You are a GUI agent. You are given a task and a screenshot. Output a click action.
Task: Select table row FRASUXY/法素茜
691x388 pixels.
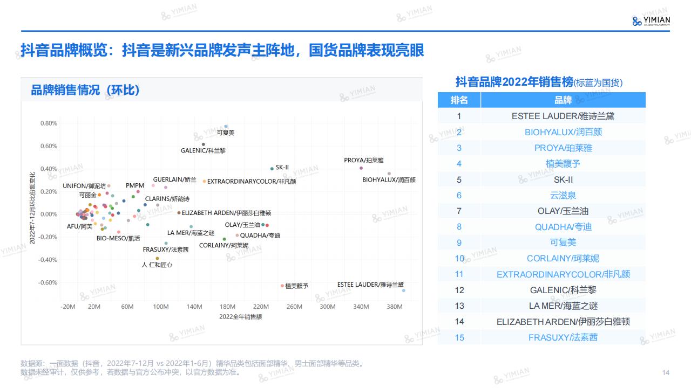click(541, 337)
